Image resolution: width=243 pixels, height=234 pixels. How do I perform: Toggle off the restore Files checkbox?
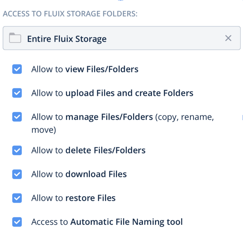pos(17,198)
